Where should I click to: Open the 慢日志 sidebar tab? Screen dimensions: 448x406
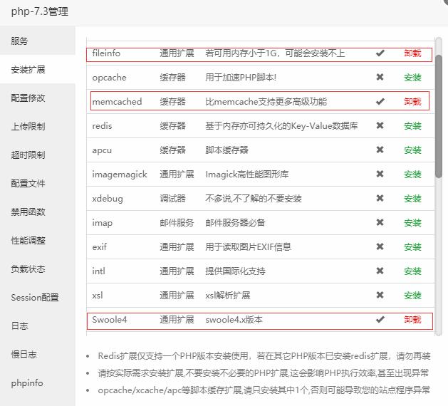(24, 355)
